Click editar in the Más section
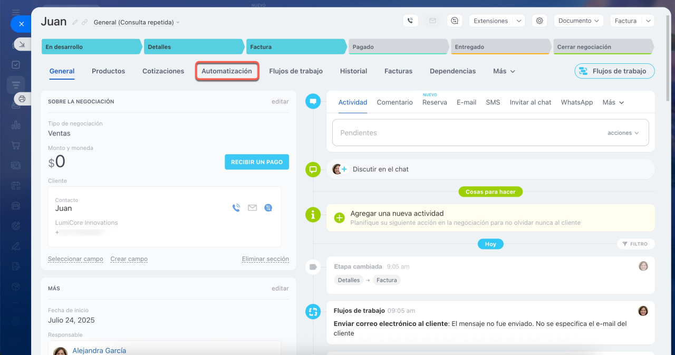 [x=280, y=289]
